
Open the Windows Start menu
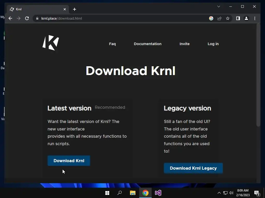(x=107, y=193)
